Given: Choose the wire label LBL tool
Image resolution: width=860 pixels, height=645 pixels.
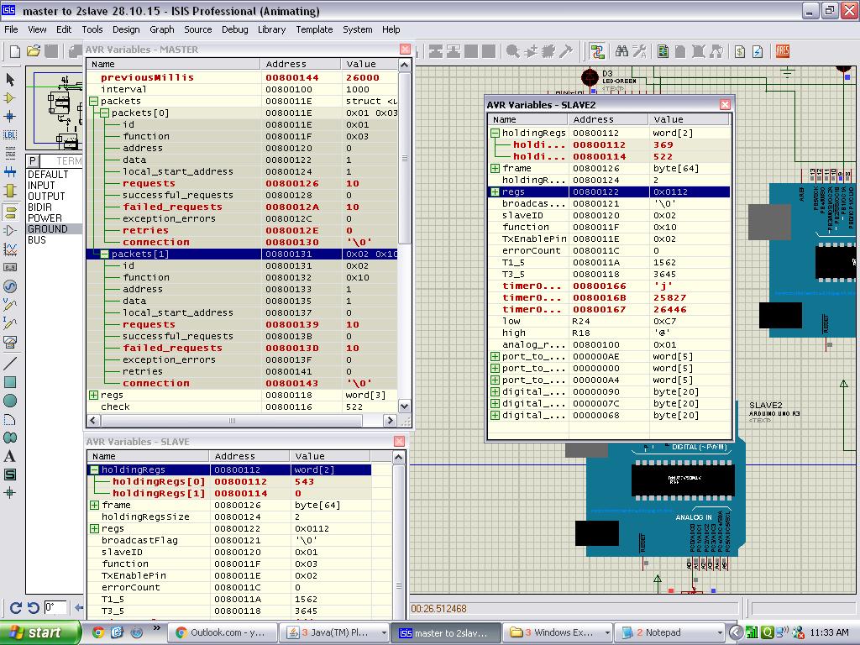Looking at the screenshot, I should [x=10, y=135].
